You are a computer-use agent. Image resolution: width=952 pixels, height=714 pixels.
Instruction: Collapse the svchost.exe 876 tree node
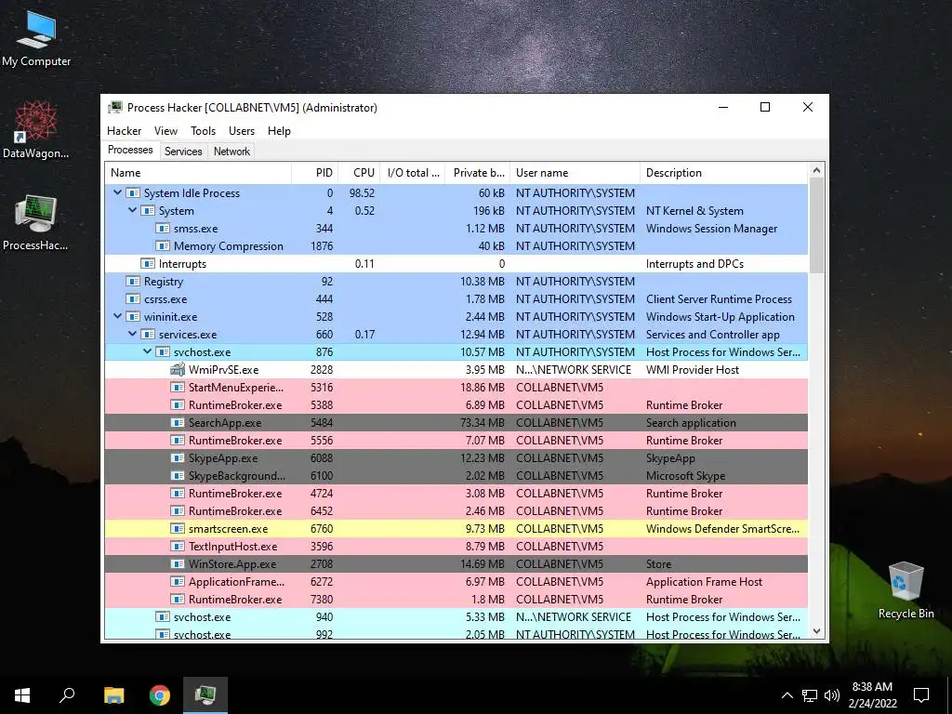point(148,352)
